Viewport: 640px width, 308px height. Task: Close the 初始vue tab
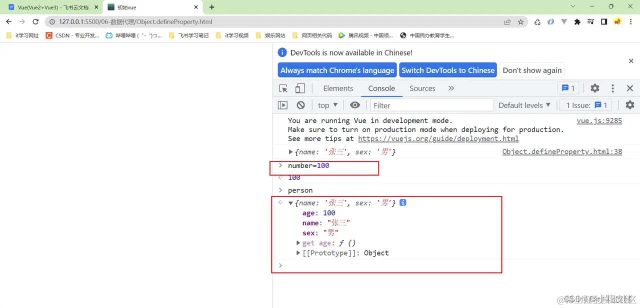click(196, 7)
